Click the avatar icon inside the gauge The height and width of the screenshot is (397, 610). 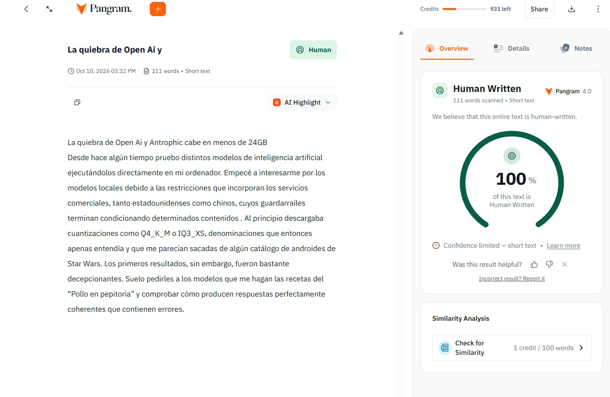point(512,155)
